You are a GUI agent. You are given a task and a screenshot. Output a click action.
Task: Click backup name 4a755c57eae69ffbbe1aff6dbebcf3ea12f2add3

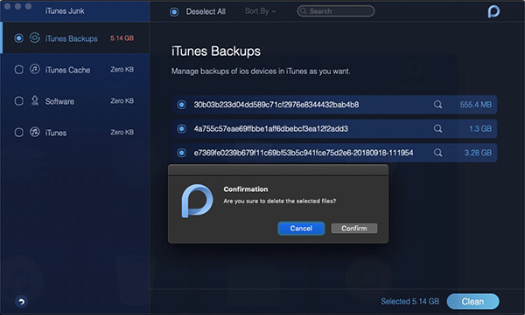271,128
